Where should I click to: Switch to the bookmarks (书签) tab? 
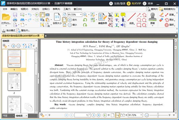5,116
